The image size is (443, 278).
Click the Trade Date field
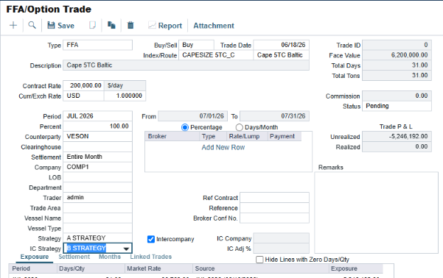click(x=281, y=45)
